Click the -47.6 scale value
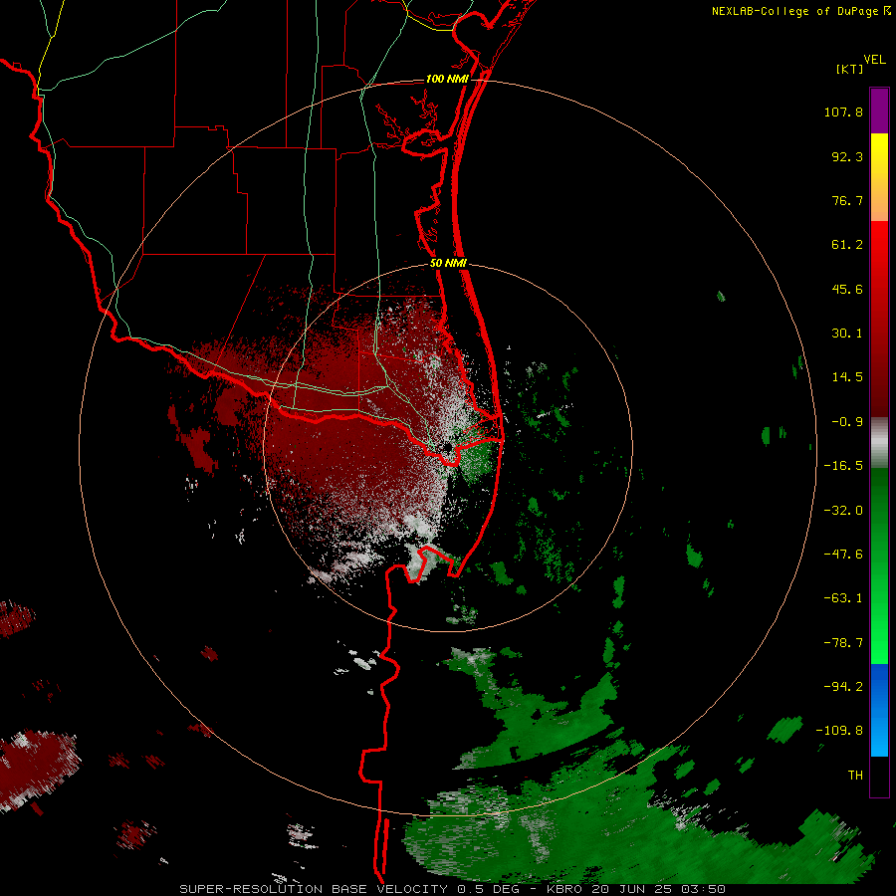Viewport: 896px width, 896px height. pyautogui.click(x=843, y=555)
